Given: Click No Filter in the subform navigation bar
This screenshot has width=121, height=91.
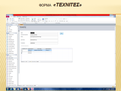Looking at the screenshot, I should (34, 62).
